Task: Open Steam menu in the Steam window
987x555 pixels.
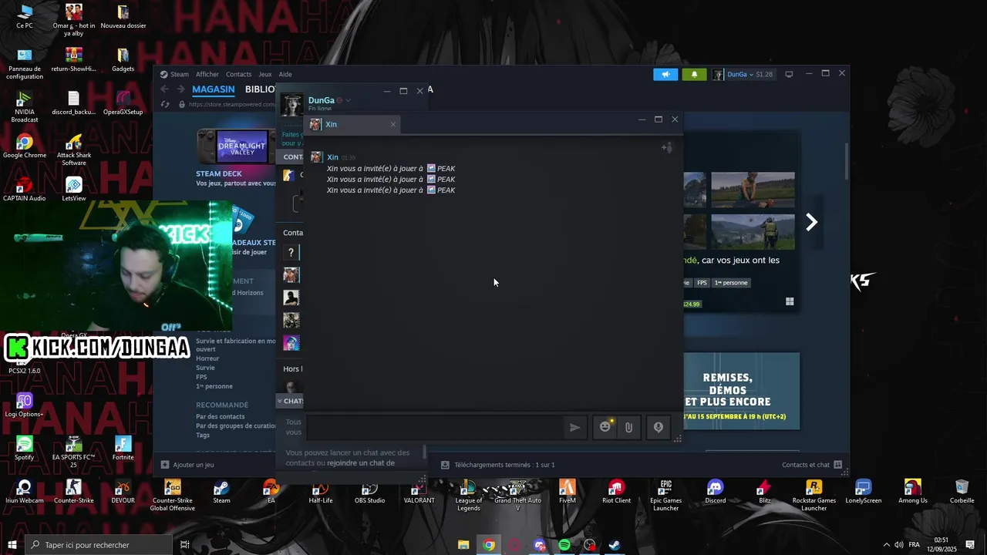Action: coord(179,74)
